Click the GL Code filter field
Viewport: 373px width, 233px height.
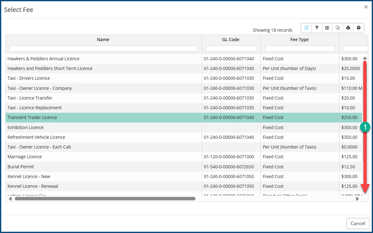pyautogui.click(x=231, y=49)
